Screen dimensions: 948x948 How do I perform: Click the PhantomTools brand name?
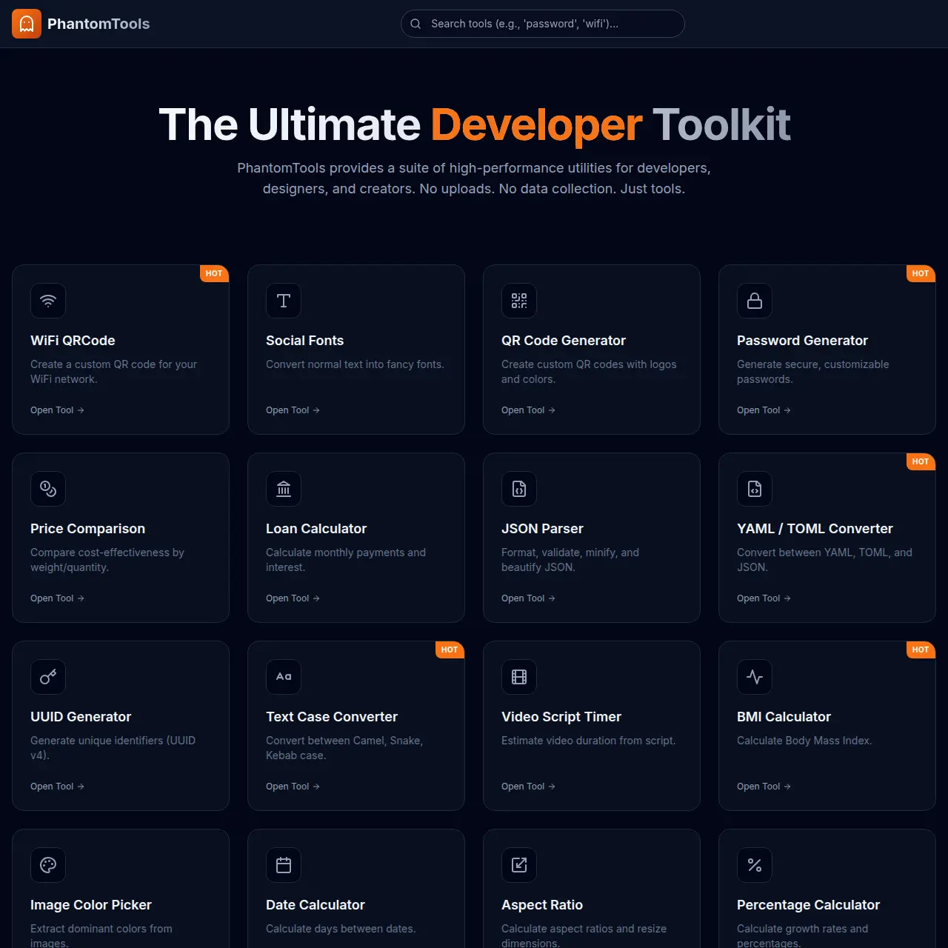point(99,24)
